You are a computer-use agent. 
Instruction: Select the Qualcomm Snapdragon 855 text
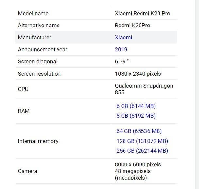tap(144, 89)
